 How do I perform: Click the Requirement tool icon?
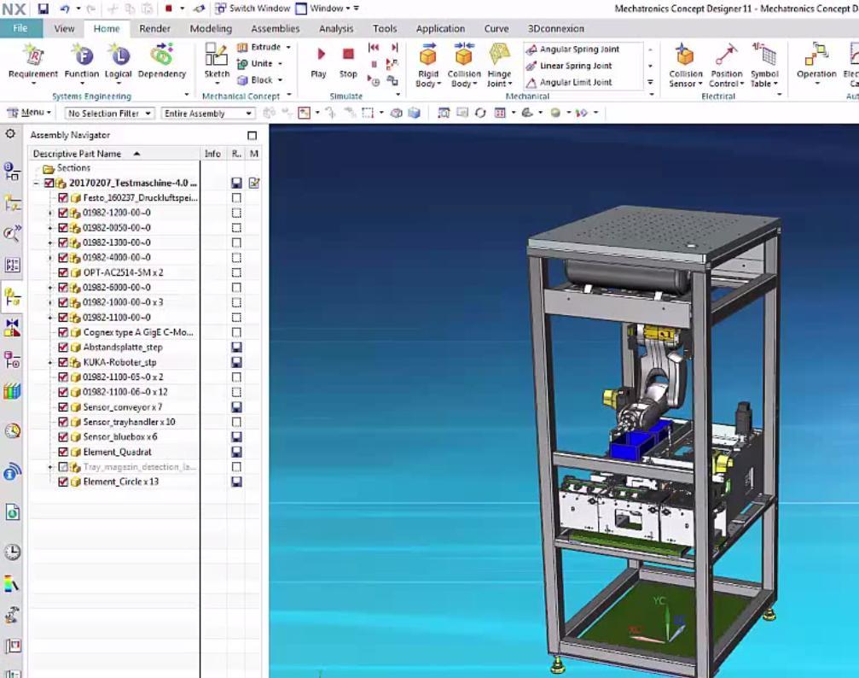click(x=33, y=55)
